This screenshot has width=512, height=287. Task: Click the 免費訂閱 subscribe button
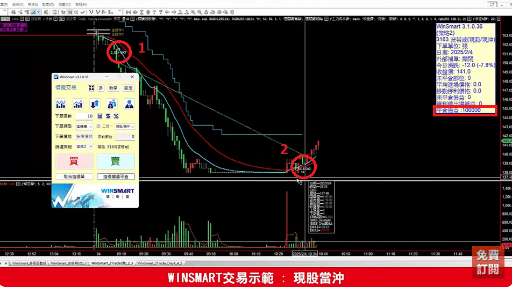pyautogui.click(x=488, y=262)
